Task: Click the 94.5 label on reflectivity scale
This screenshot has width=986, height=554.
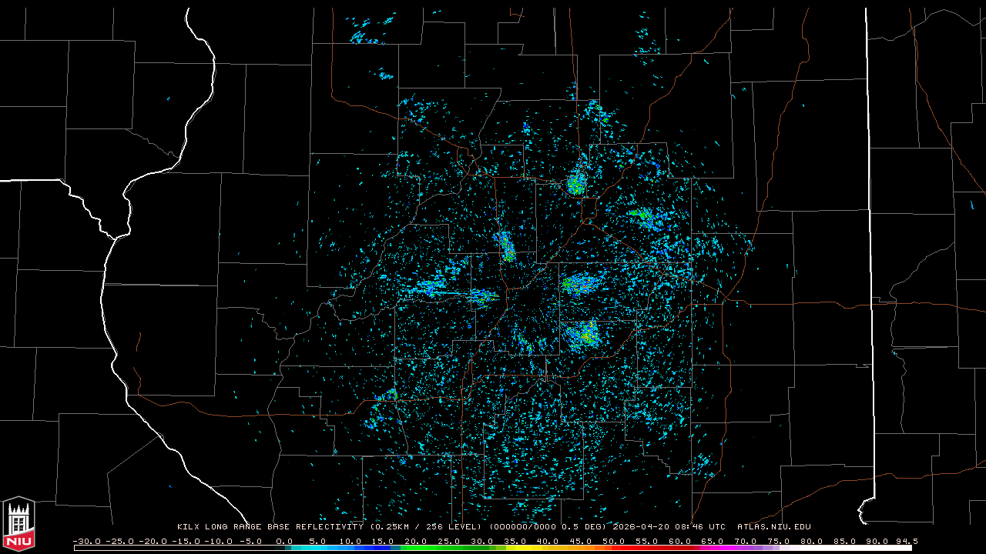Action: pyautogui.click(x=906, y=541)
